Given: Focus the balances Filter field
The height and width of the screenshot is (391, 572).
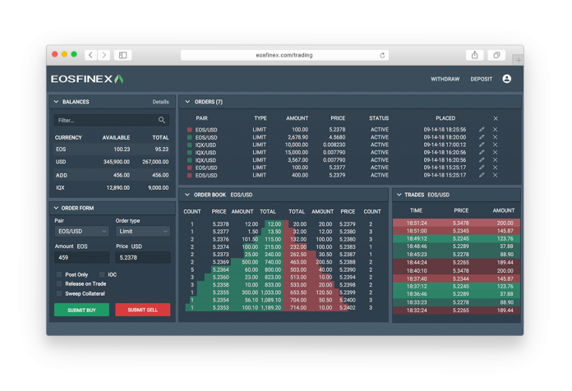Looking at the screenshot, I should 111,121.
